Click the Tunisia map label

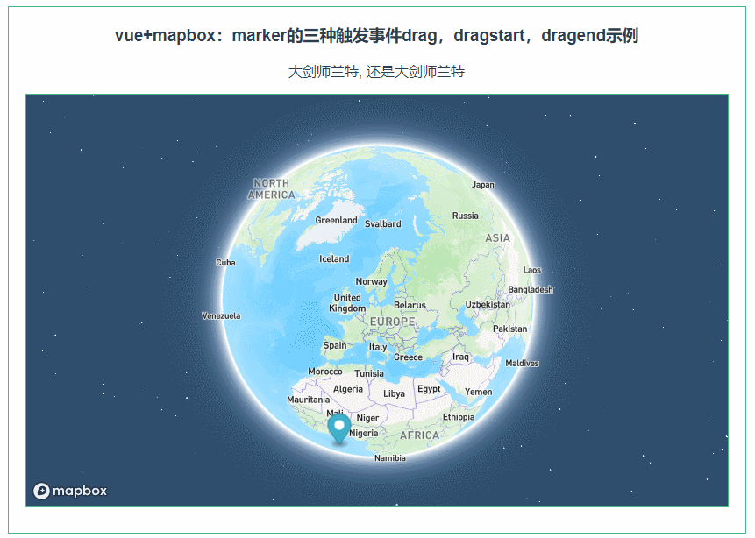click(x=369, y=373)
